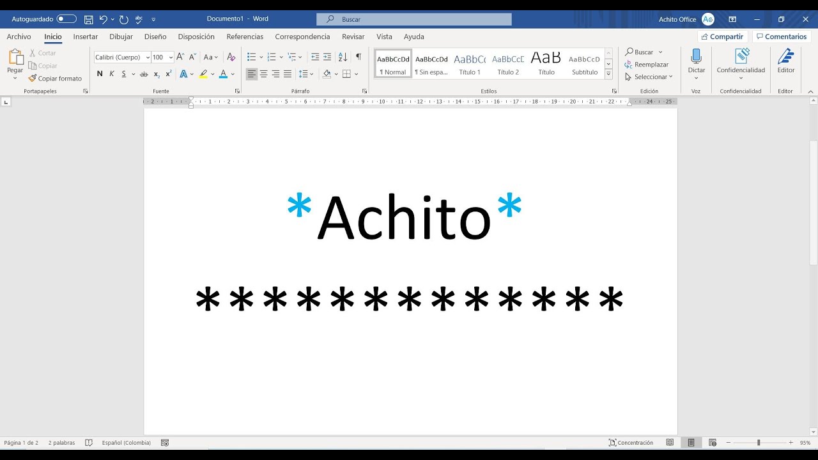Expand the styles gallery with the More arrow
The width and height of the screenshot is (818, 460).
(608, 74)
